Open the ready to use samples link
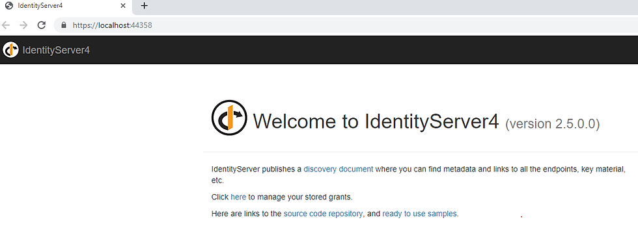The height and width of the screenshot is (237, 638). [419, 214]
